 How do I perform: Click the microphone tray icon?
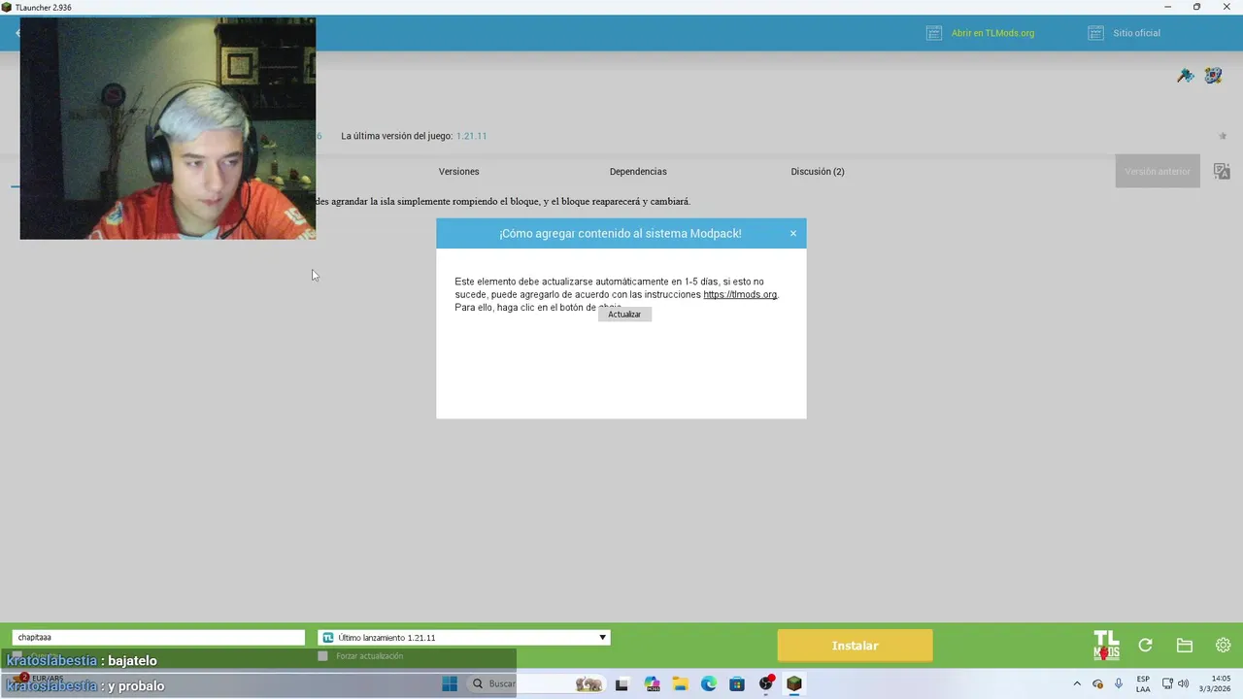(1119, 683)
